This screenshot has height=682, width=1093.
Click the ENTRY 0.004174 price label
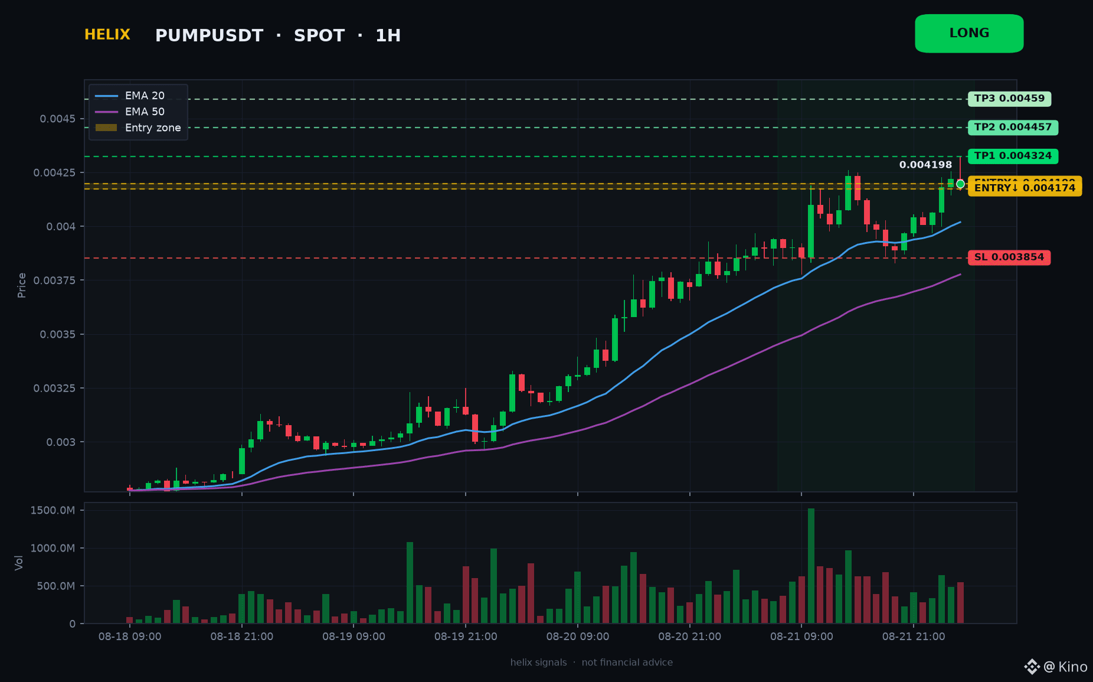click(x=1025, y=188)
